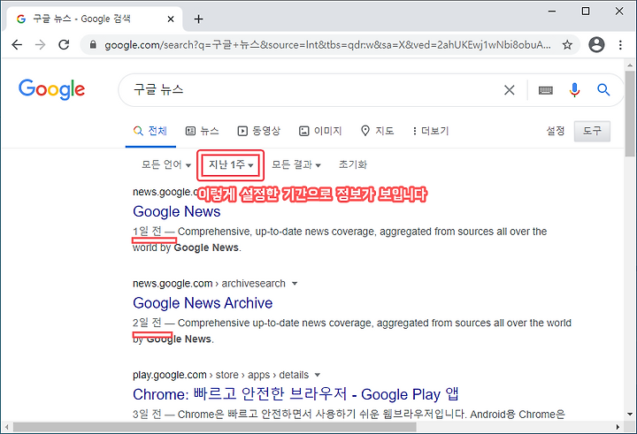
Task: Go back to the previous page
Action: pos(17,45)
